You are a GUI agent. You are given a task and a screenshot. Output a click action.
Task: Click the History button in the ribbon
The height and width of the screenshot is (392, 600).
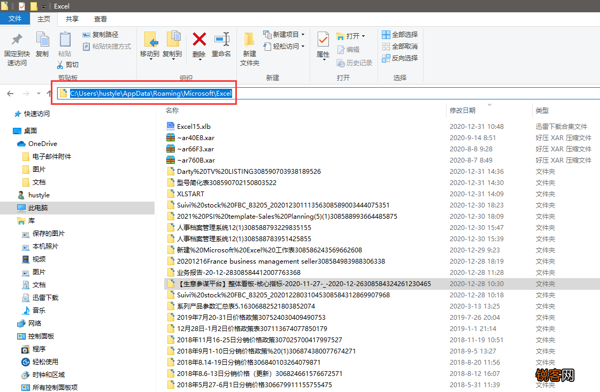[x=355, y=63]
